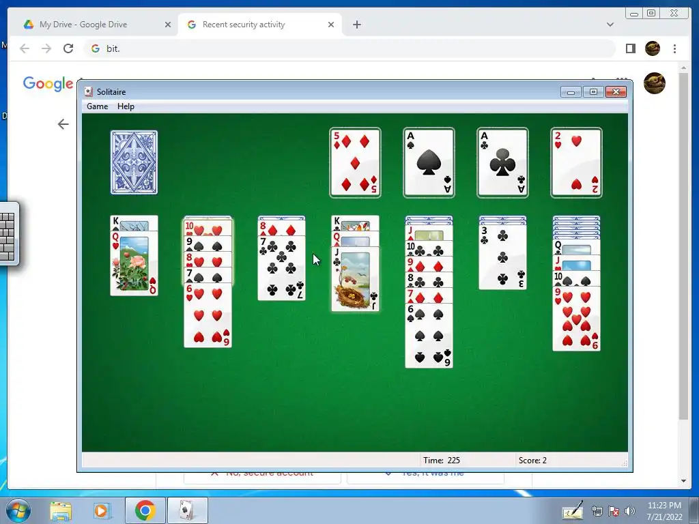
Task: Expand Chrome tab search chevron
Action: point(610,25)
